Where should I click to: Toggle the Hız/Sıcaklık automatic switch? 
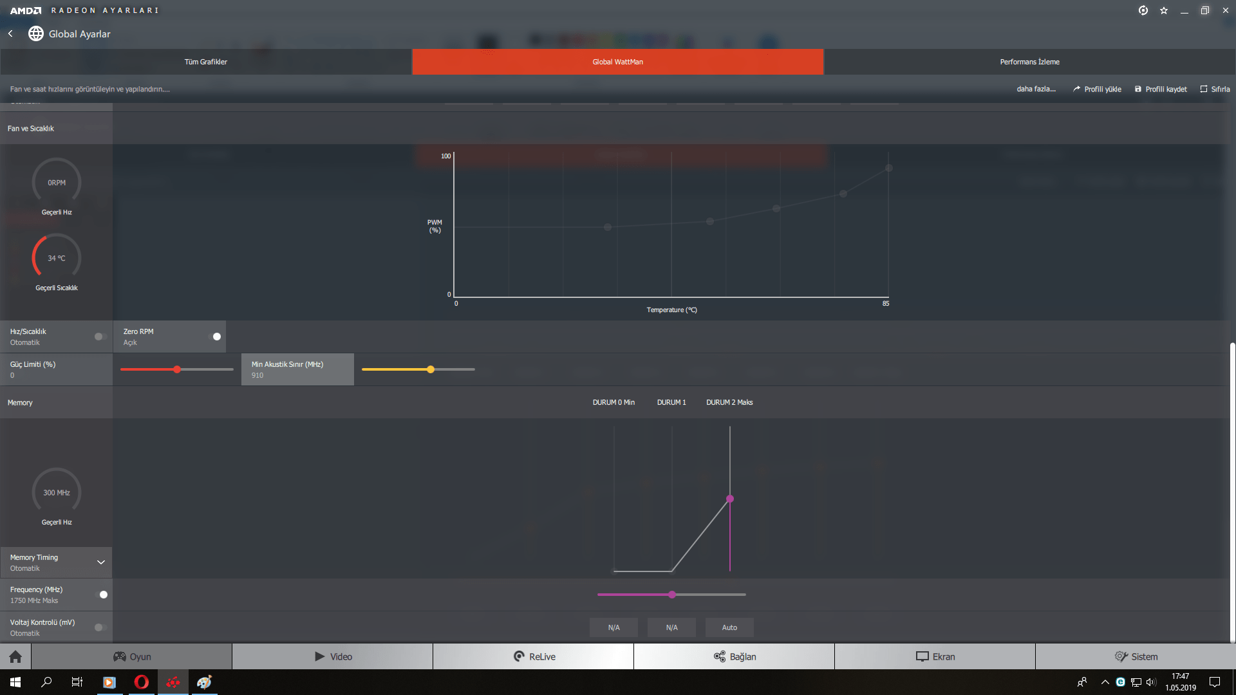click(100, 337)
